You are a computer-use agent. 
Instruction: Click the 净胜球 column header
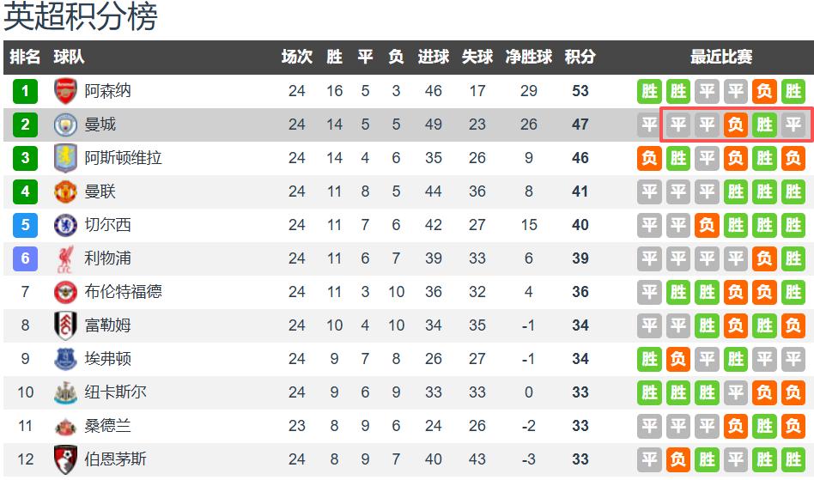[x=528, y=58]
